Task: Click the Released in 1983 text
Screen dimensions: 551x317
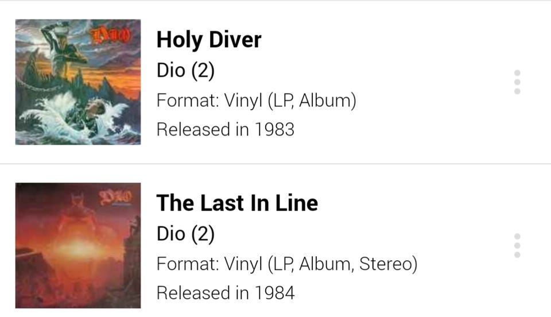Action: tap(226, 129)
